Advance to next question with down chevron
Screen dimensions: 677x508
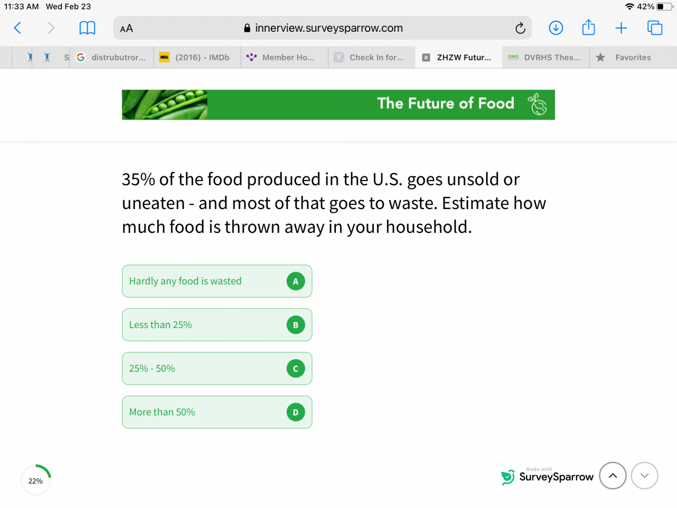click(x=644, y=476)
